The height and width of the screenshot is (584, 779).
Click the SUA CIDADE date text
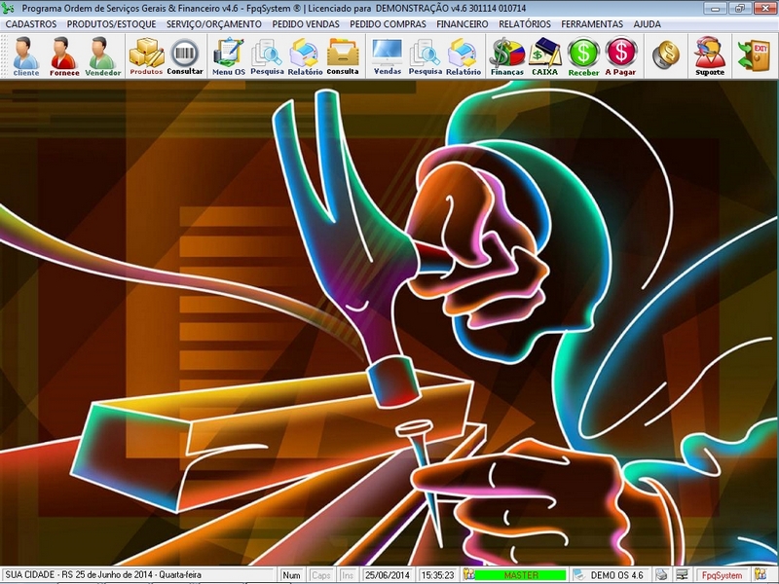point(103,575)
